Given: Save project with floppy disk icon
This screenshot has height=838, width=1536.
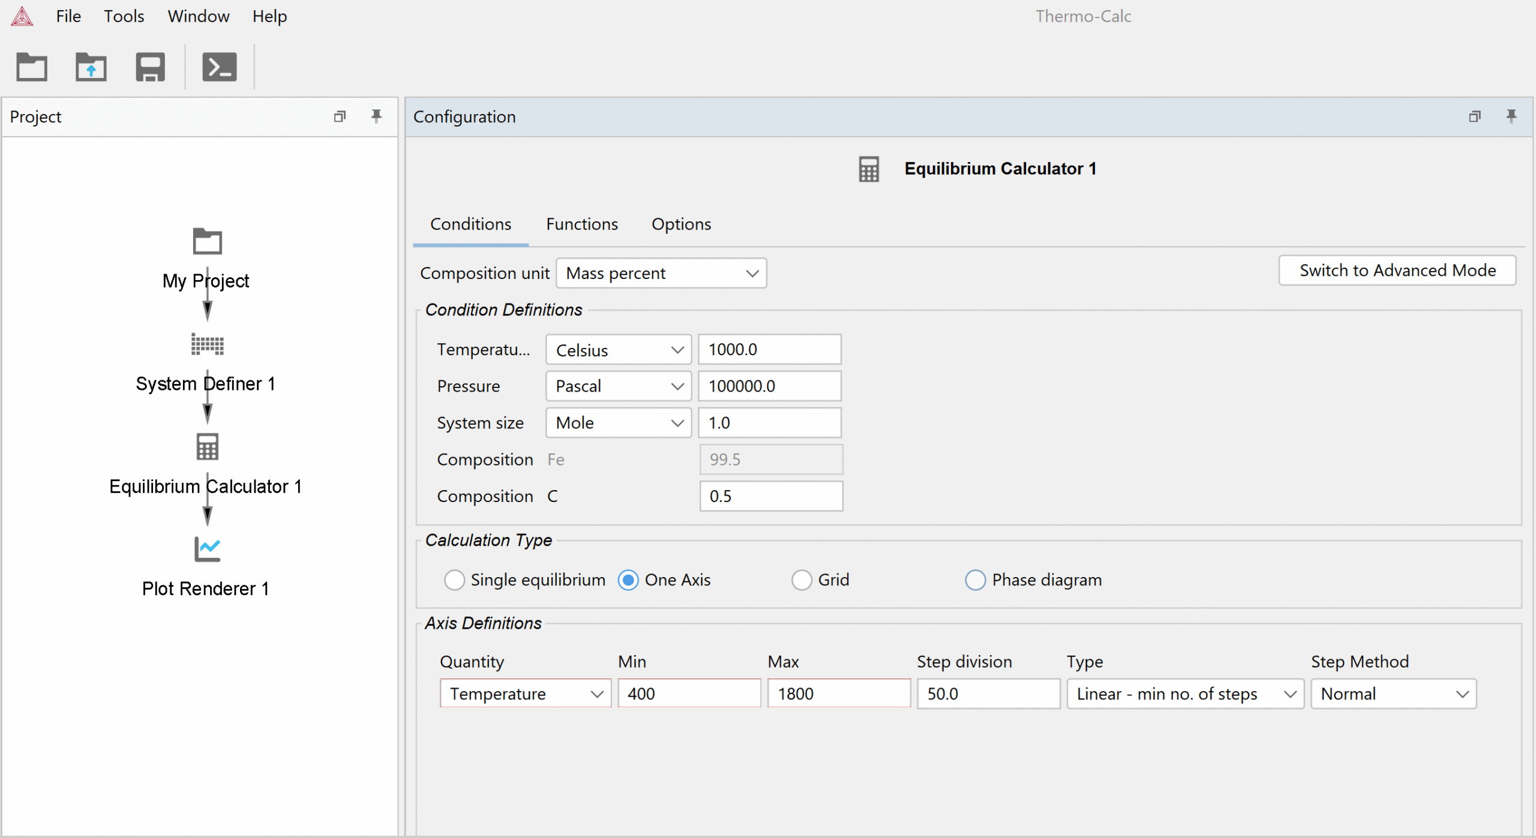Looking at the screenshot, I should click(150, 67).
